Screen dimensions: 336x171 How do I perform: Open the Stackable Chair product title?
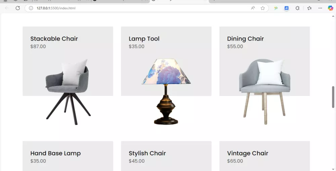pyautogui.click(x=54, y=39)
